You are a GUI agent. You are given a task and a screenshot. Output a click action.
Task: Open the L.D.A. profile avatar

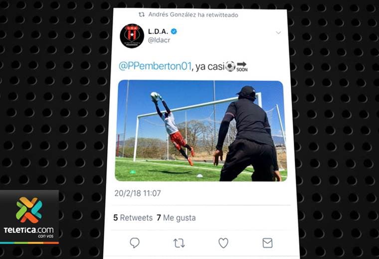pos(132,36)
